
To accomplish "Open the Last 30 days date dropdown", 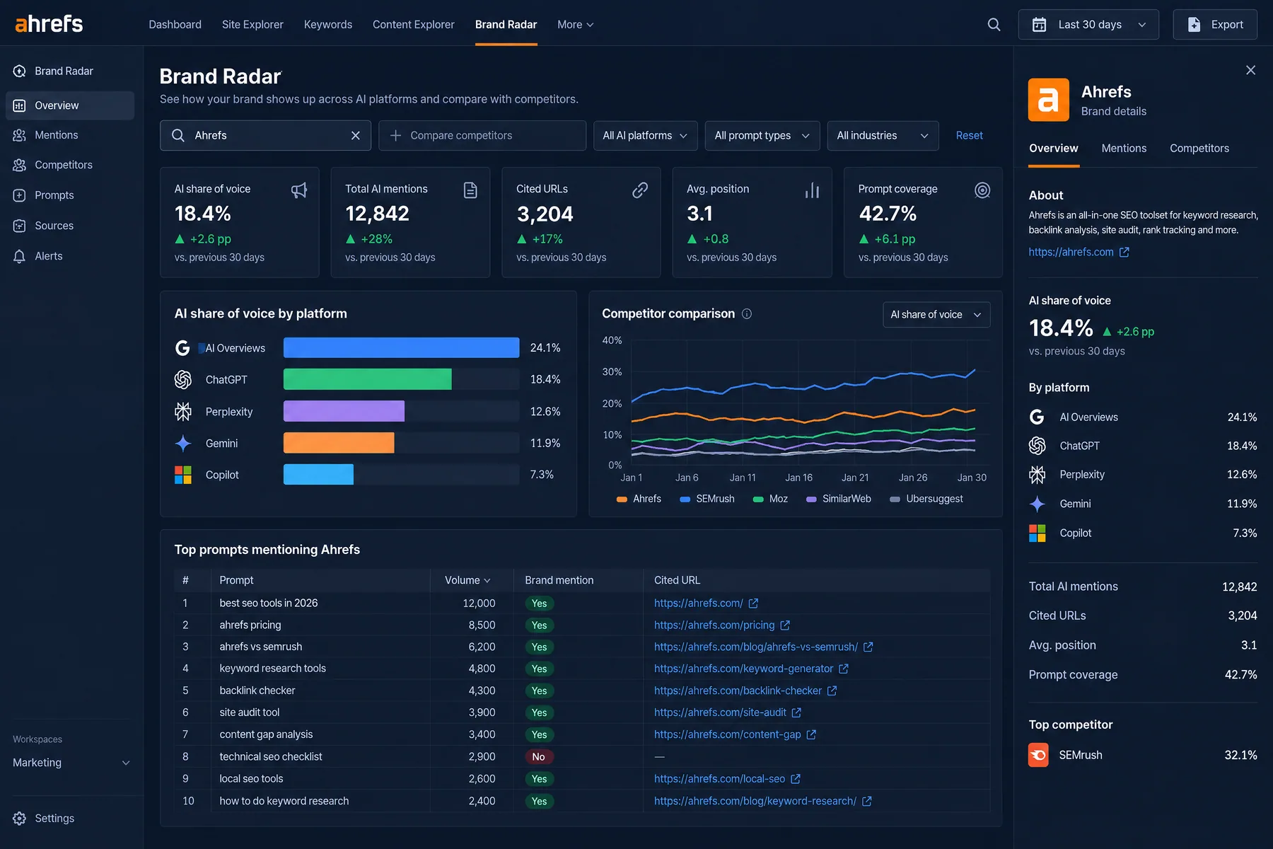I will click(1088, 25).
